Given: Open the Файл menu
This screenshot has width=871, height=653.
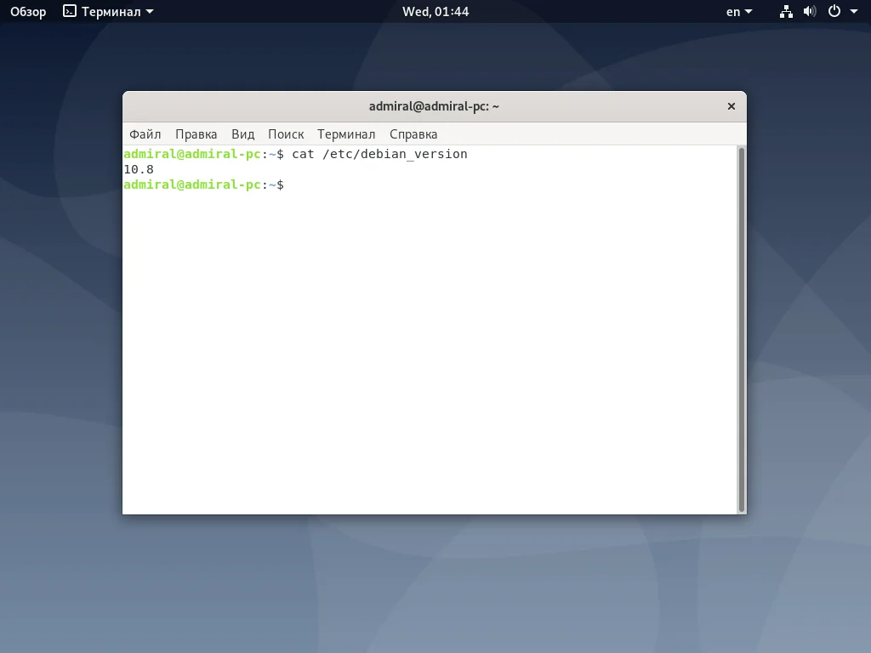Looking at the screenshot, I should [145, 133].
